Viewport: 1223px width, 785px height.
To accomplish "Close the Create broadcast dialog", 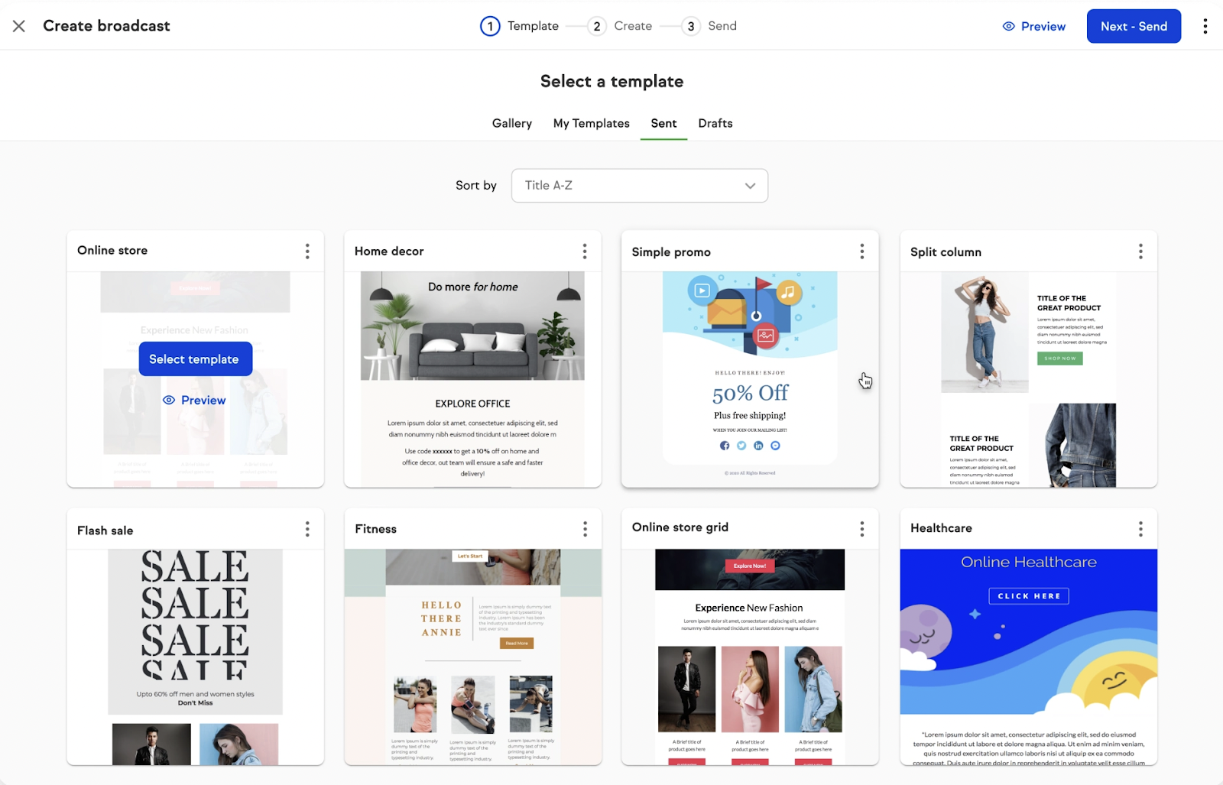I will (x=19, y=26).
